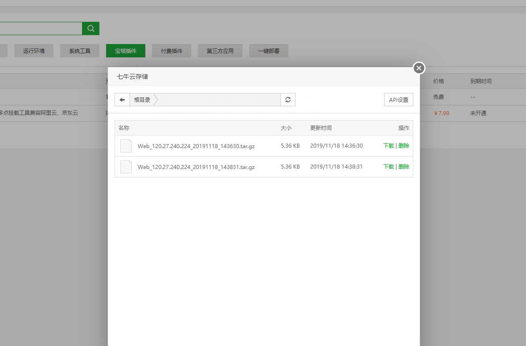
Task: Click the 更新时间 column header
Action: (321, 128)
